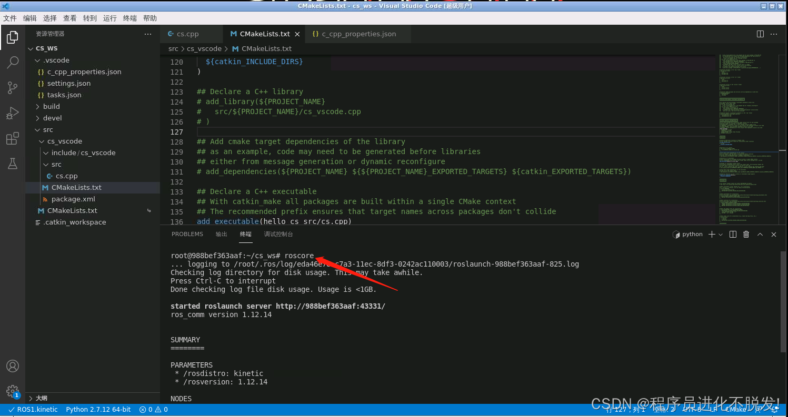The image size is (788, 417).
Task: Open the 转到 menu
Action: pos(90,18)
